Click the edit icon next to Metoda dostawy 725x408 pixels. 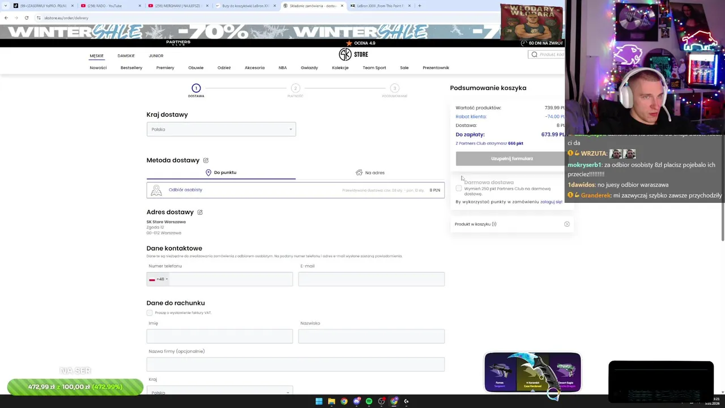coord(206,160)
